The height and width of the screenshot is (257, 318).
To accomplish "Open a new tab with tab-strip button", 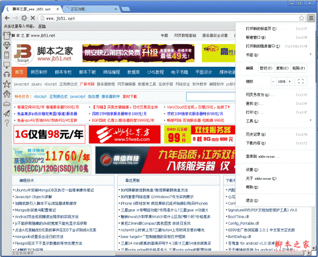I will point(125,10).
